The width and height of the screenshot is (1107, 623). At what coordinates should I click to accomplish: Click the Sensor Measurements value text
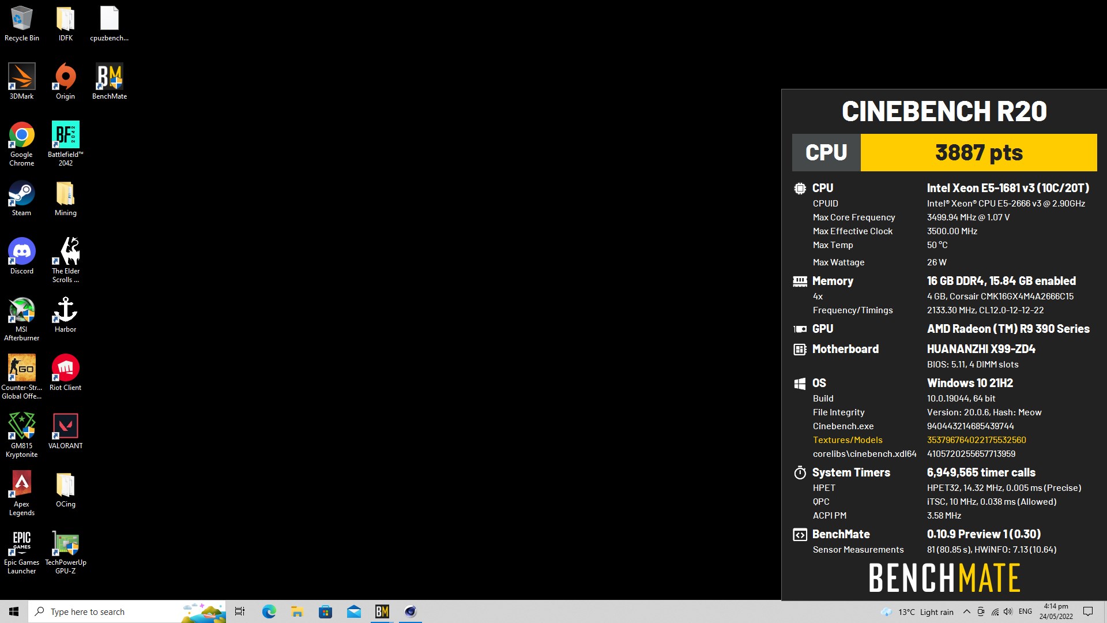point(991,550)
